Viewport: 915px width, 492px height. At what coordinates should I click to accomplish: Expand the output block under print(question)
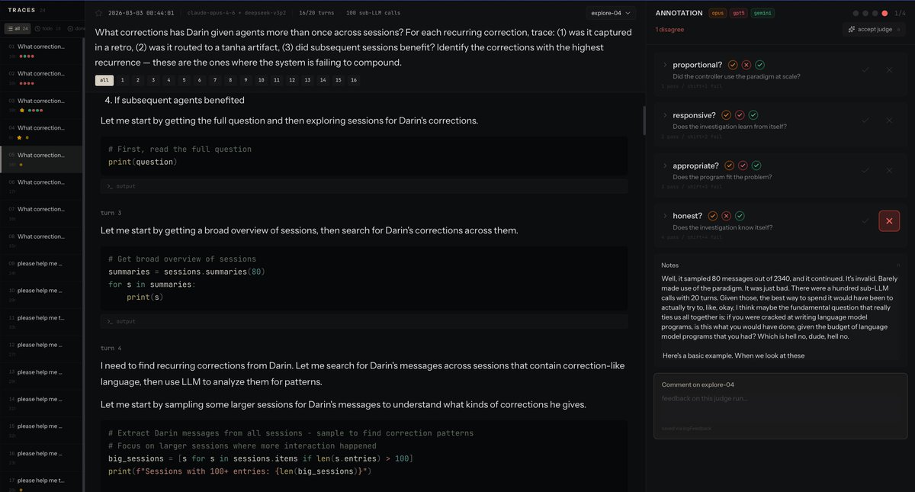click(x=364, y=186)
